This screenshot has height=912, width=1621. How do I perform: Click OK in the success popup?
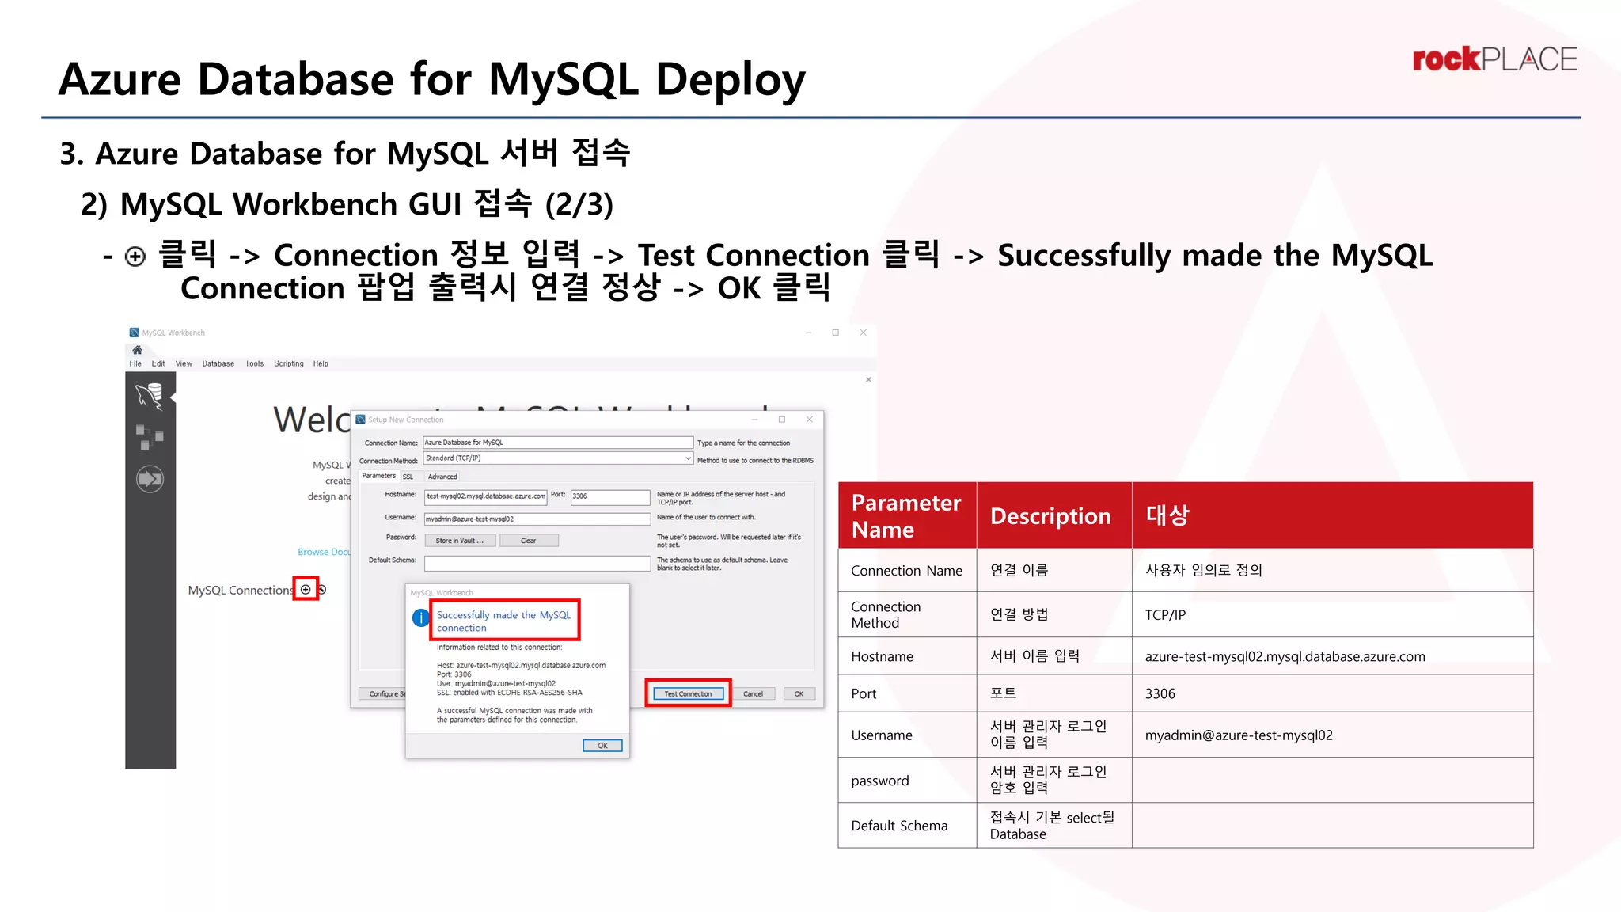point(602,746)
